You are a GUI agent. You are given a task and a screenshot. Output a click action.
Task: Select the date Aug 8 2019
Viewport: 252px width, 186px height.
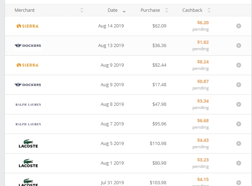coord(112,104)
